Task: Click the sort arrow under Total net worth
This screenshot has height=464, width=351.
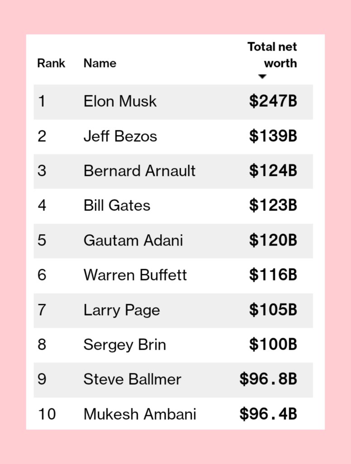Action: [x=262, y=77]
